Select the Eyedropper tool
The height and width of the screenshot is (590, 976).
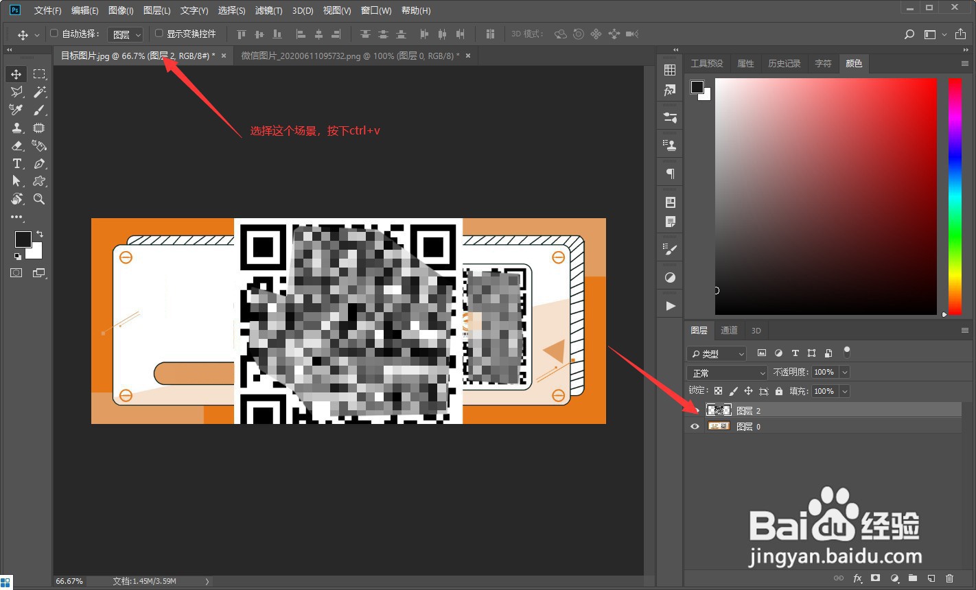tap(16, 110)
